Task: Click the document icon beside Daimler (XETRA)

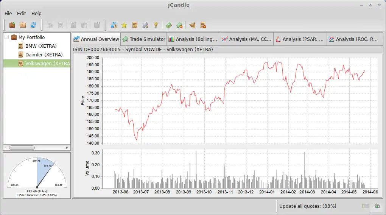Action: [21, 55]
